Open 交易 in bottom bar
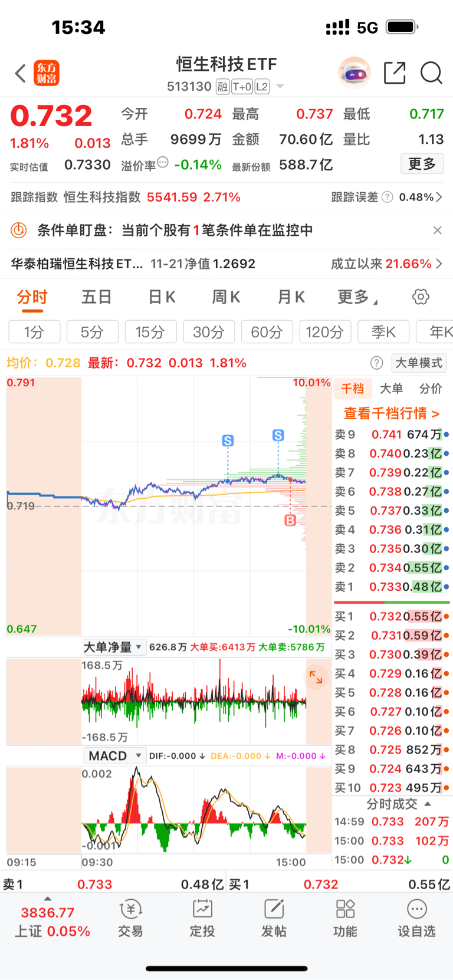 coord(130,919)
